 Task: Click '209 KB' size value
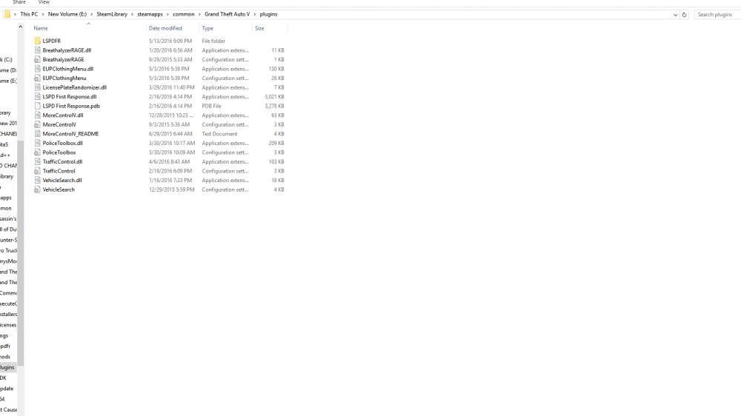[x=276, y=143]
